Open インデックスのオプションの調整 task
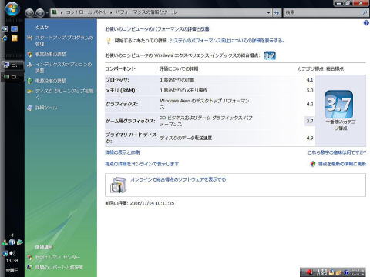The image size is (370, 277). click(63, 67)
